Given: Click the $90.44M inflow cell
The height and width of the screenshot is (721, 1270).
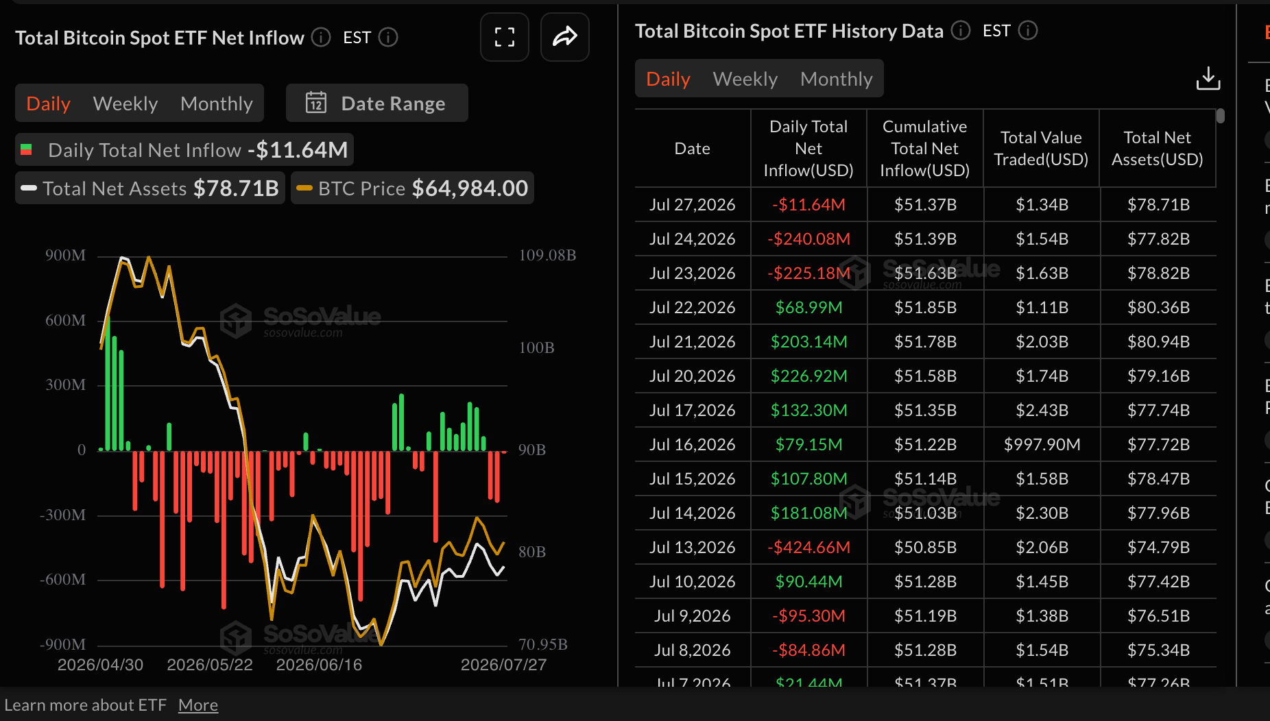Looking at the screenshot, I should (809, 581).
